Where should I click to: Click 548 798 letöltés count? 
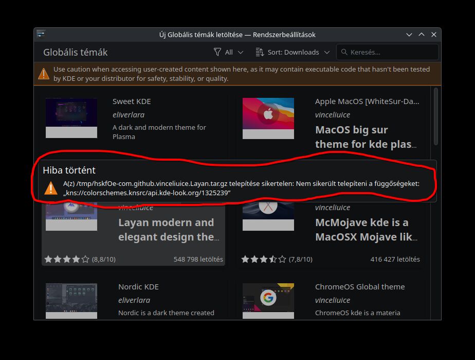pos(198,259)
